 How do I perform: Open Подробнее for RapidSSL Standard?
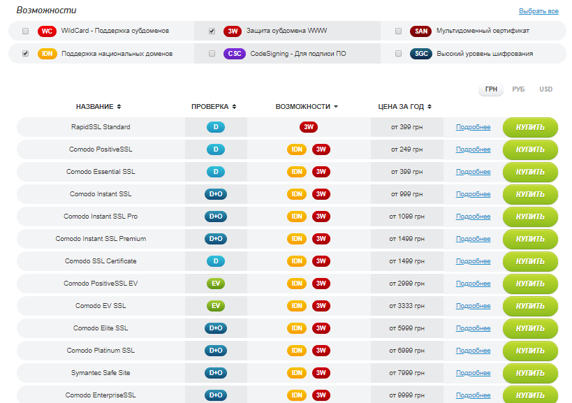pos(473,127)
